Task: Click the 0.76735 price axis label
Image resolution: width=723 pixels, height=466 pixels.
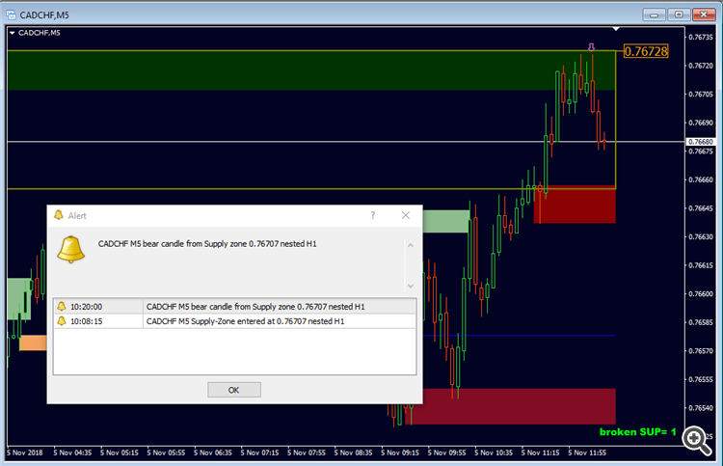Action: tap(701, 37)
